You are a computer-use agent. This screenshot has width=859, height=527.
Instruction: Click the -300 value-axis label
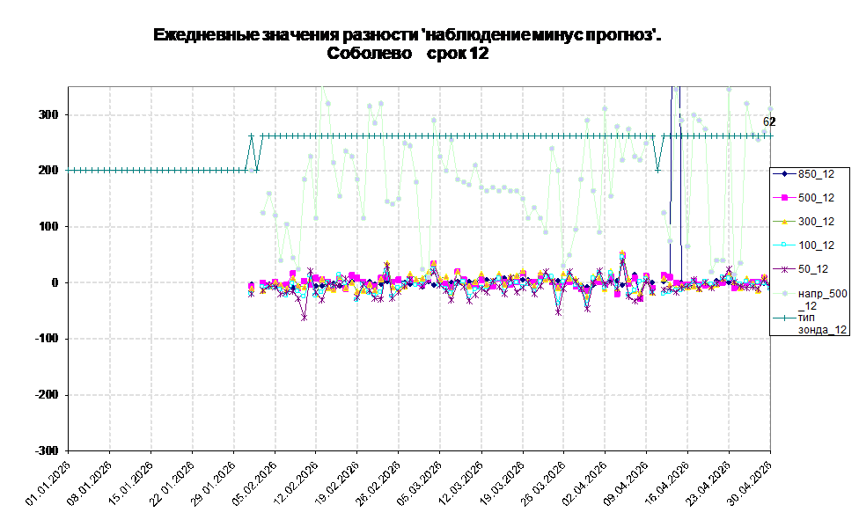point(46,450)
